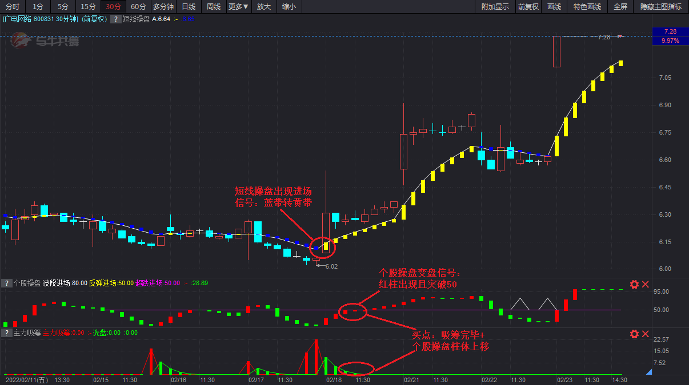Select the 1分 one-minute period
Image resolution: width=689 pixels, height=385 pixels.
[x=38, y=7]
